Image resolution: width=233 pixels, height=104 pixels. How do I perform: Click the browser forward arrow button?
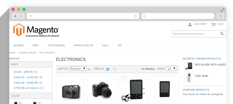coord(21,16)
